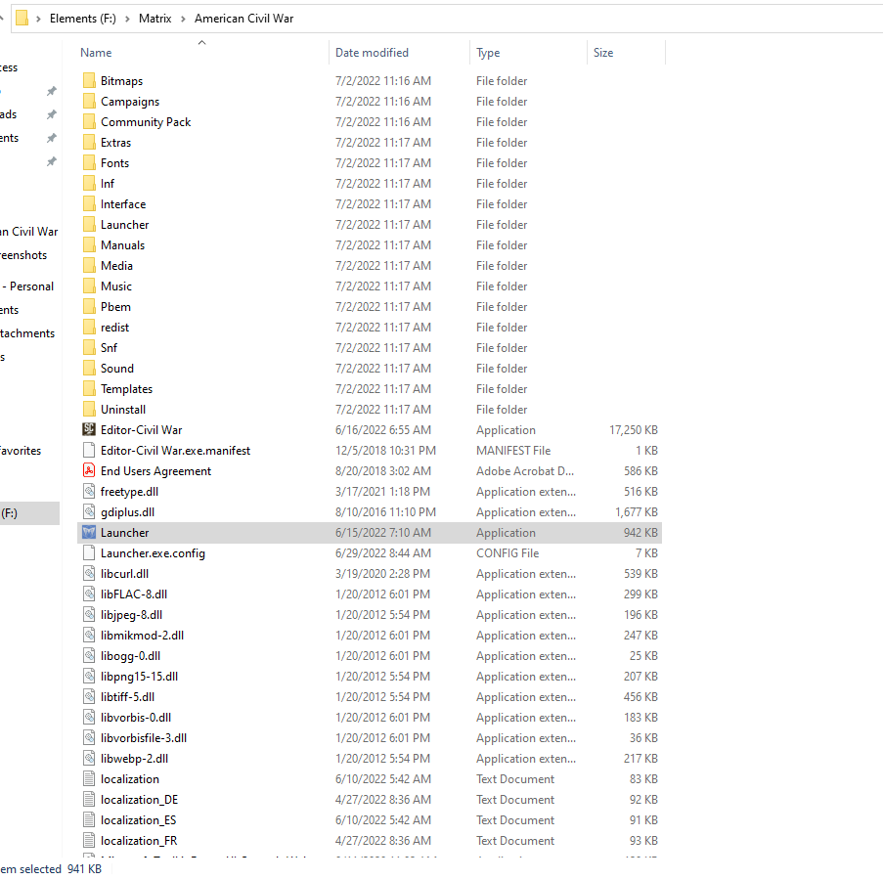The height and width of the screenshot is (880, 883).
Task: Sort files by Size column header
Action: [603, 53]
